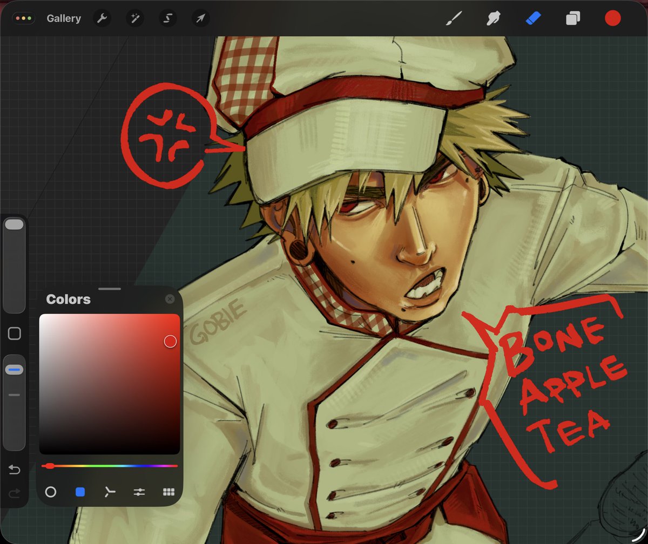Click the Colors panel drag handle
This screenshot has height=544, width=648.
[110, 289]
